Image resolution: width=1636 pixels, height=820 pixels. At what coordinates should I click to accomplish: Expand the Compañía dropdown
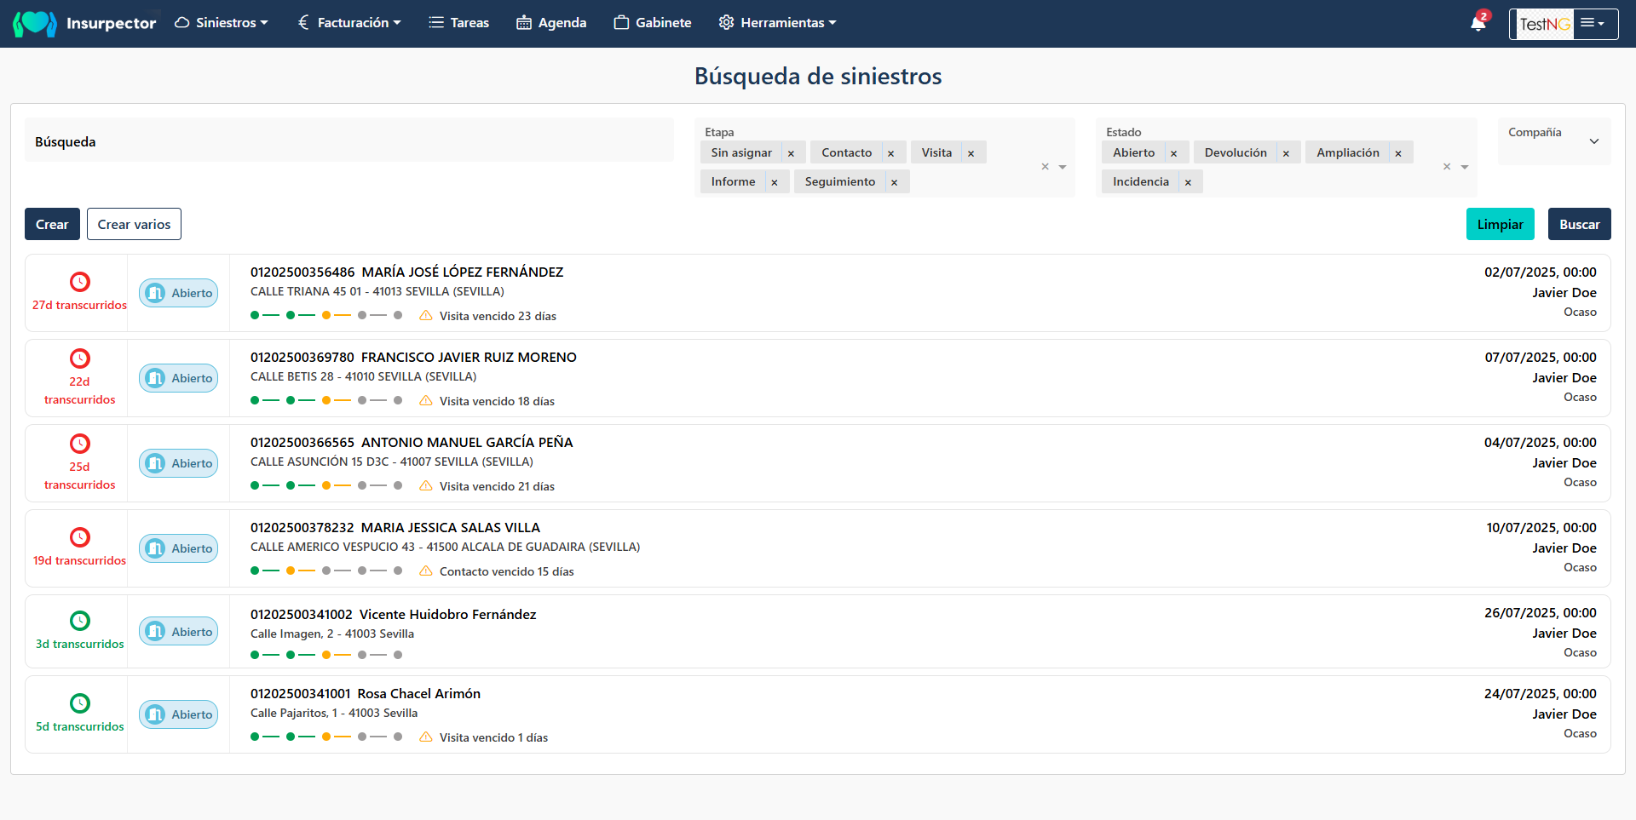pos(1593,141)
